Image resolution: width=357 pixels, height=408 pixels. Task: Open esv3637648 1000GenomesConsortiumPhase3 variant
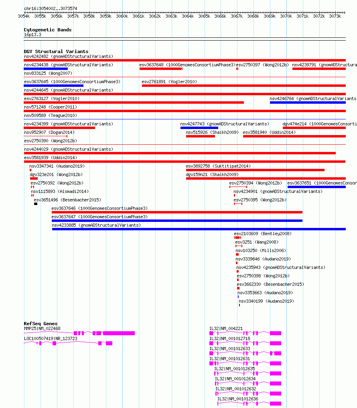click(187, 65)
